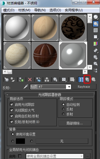Click the eyedropper pick material tool

click(x=26, y=87)
